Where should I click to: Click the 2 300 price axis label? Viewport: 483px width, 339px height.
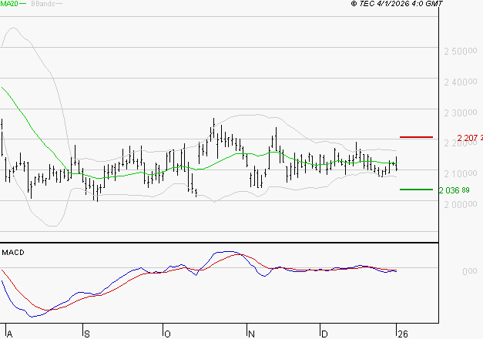(x=461, y=112)
